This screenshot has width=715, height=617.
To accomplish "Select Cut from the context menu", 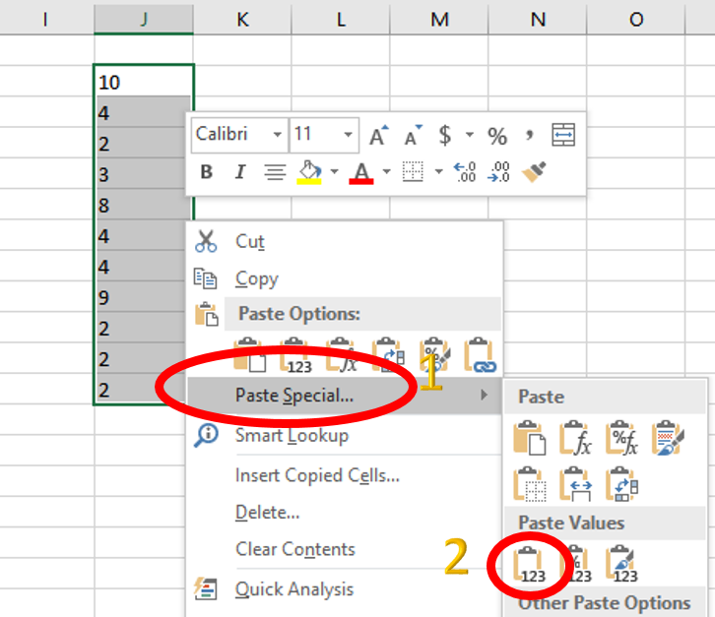I will [250, 241].
